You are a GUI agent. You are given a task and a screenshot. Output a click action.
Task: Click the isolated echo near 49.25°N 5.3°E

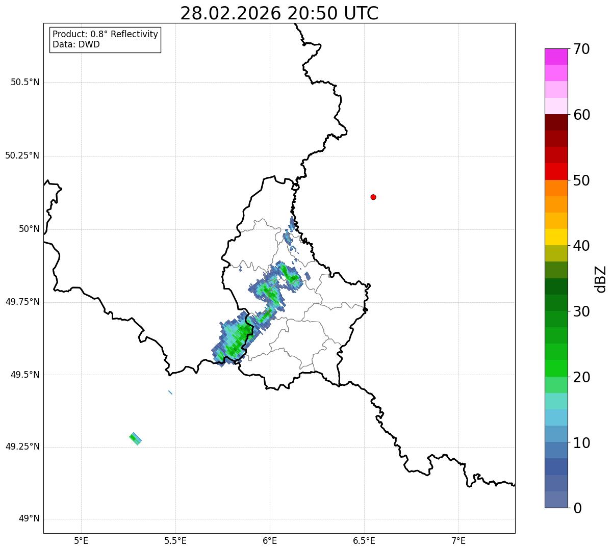pos(135,439)
